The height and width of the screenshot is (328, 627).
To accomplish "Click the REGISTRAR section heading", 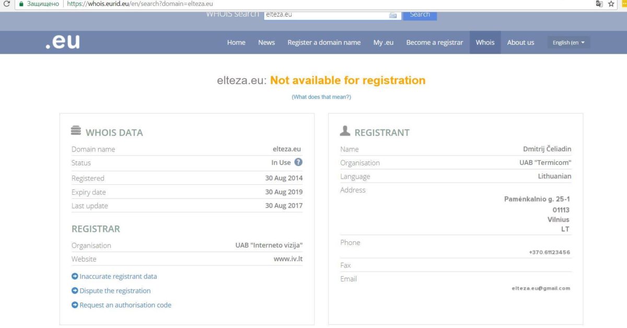I will click(96, 229).
